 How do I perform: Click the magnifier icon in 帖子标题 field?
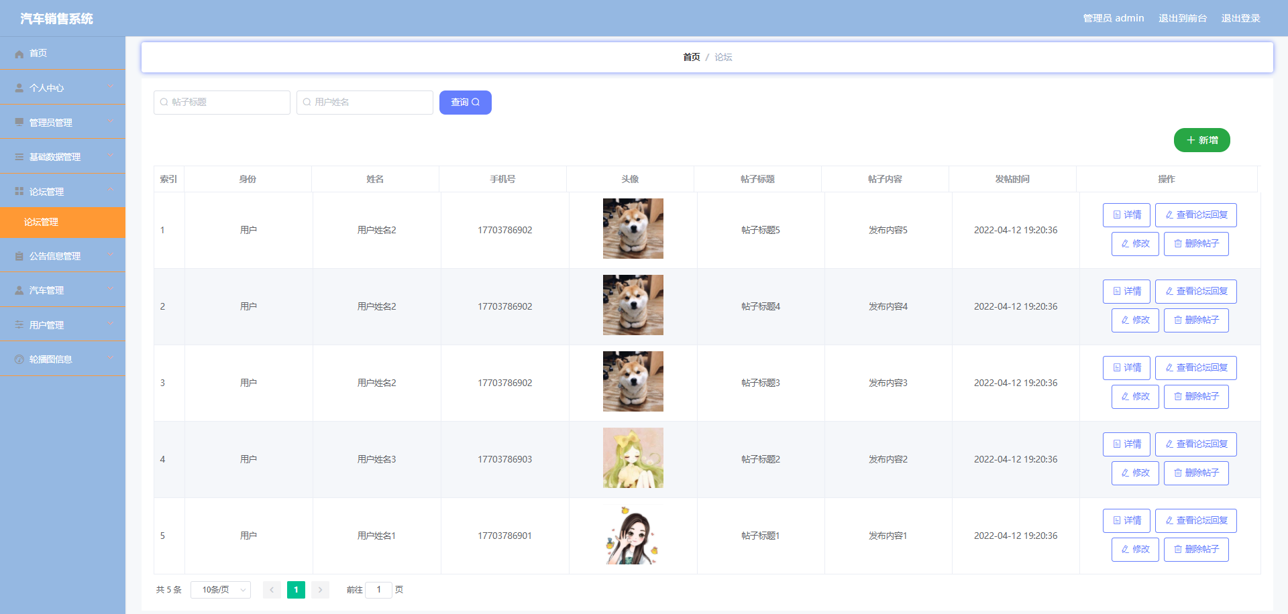[164, 103]
